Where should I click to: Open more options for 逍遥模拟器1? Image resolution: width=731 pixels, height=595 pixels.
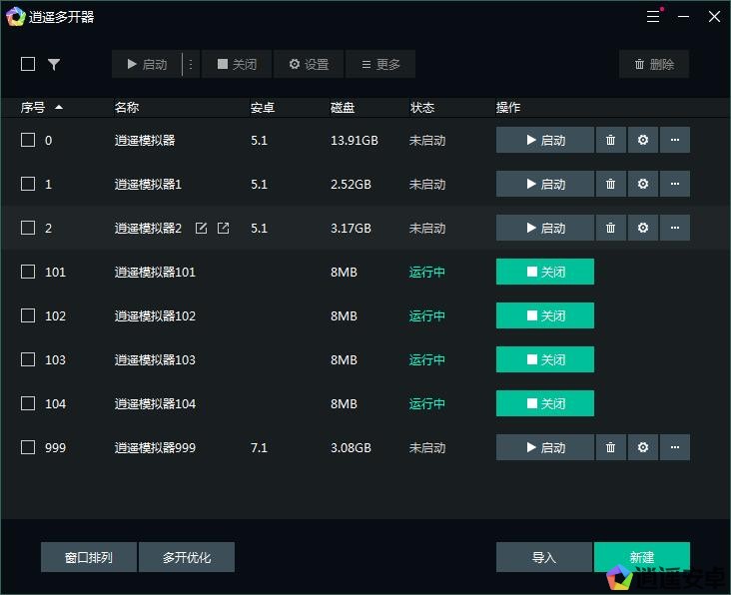pyautogui.click(x=675, y=184)
